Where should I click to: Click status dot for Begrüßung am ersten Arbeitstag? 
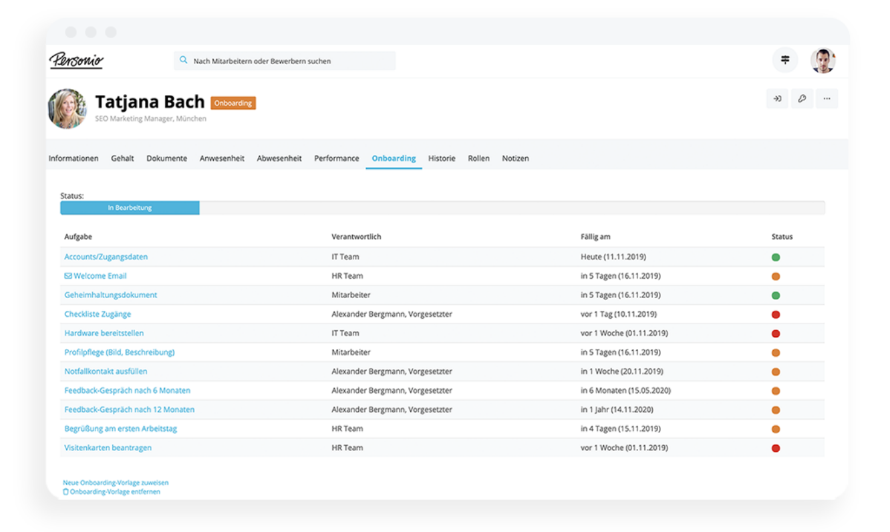(776, 429)
